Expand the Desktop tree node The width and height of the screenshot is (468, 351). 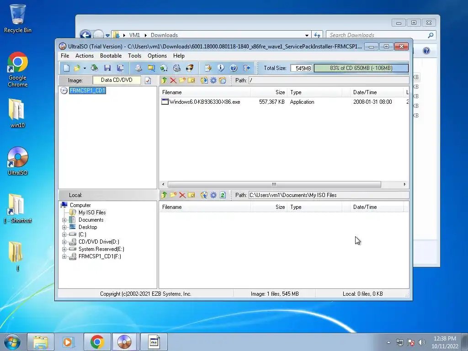click(64, 227)
